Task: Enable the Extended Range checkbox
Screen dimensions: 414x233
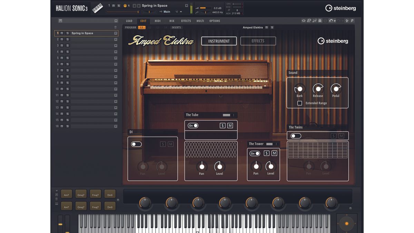Action: pos(299,103)
